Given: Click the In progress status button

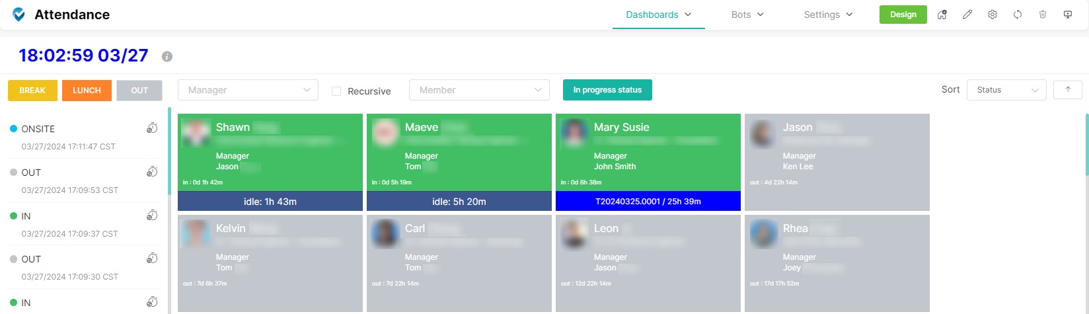Looking at the screenshot, I should coord(607,90).
